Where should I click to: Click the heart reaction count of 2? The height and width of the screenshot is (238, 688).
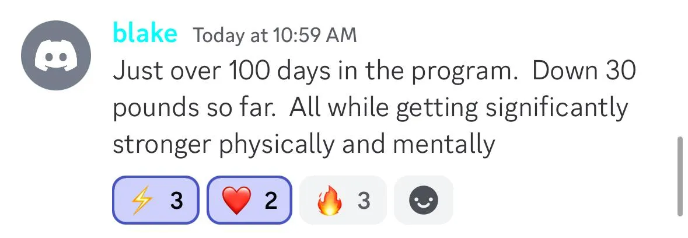[x=271, y=201]
